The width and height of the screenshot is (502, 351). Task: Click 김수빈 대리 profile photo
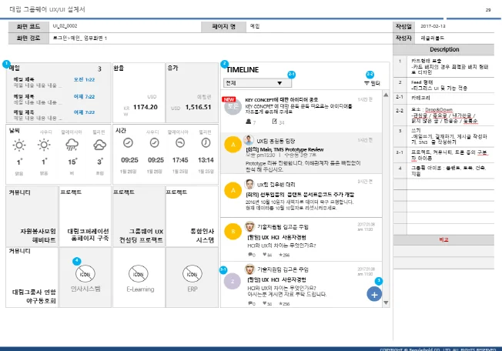pos(249,184)
